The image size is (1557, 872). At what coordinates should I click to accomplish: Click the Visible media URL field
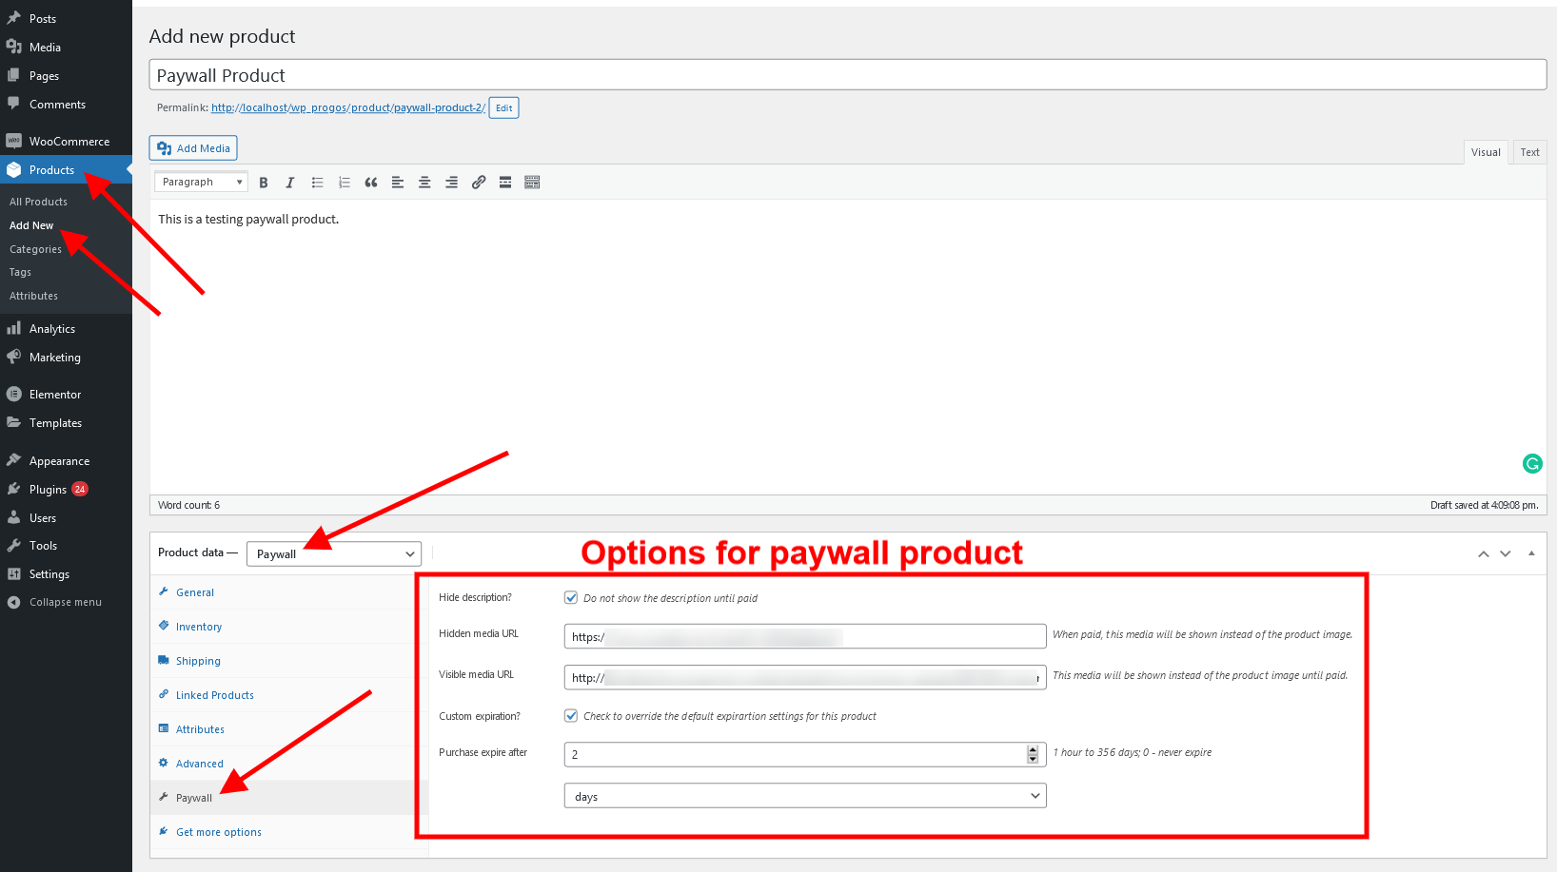805,677
